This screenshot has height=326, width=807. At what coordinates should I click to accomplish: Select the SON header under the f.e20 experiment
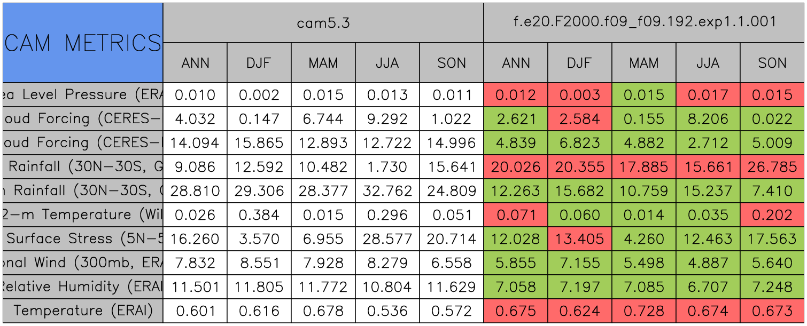point(772,63)
